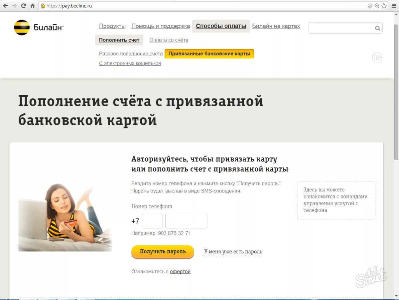Click the padlock security icon in address bar
The width and height of the screenshot is (399, 300).
(x=43, y=6)
